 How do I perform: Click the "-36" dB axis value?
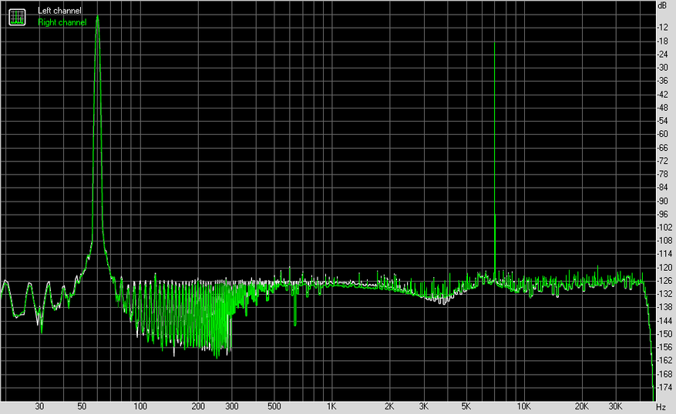click(663, 81)
